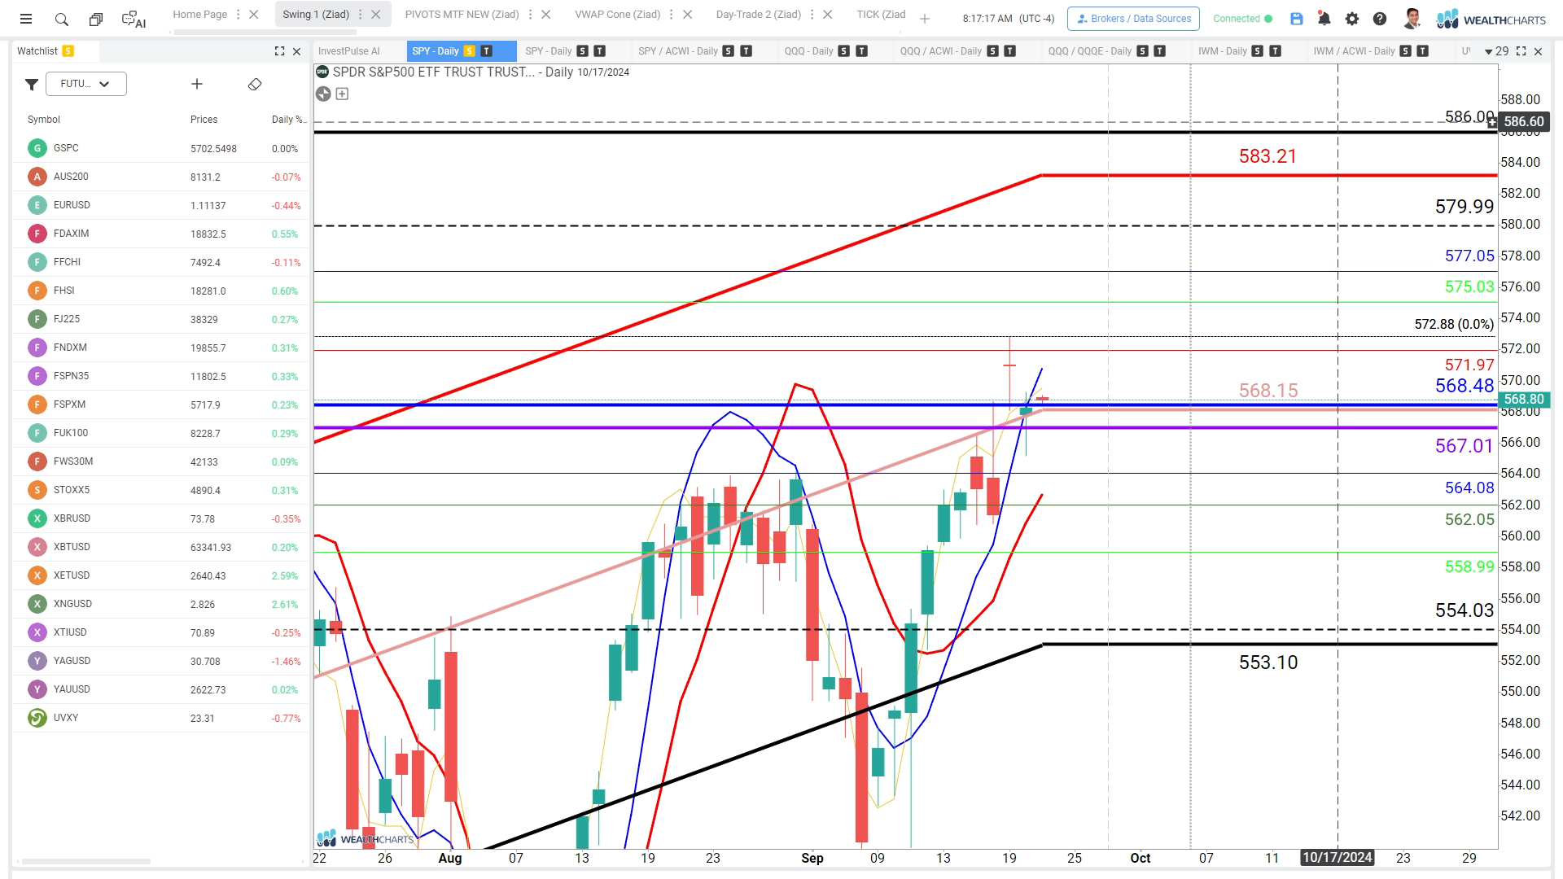Open the watchlist filter funnel
The height and width of the screenshot is (879, 1563).
32,84
